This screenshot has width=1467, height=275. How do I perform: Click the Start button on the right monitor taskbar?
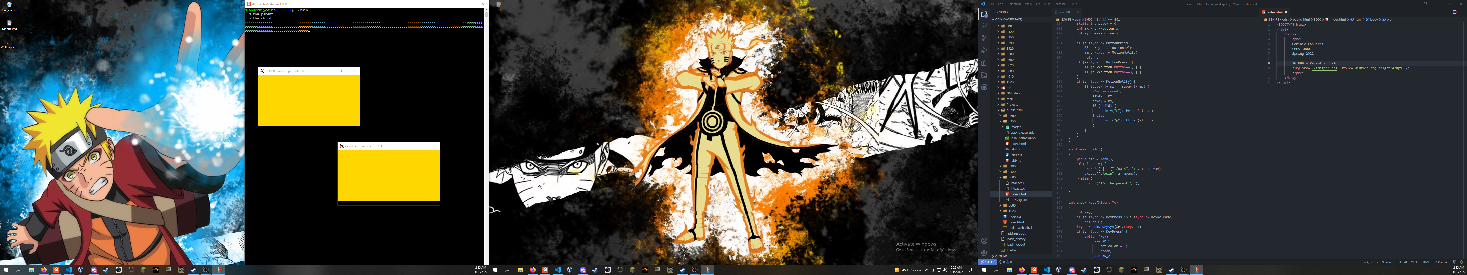tap(984, 270)
